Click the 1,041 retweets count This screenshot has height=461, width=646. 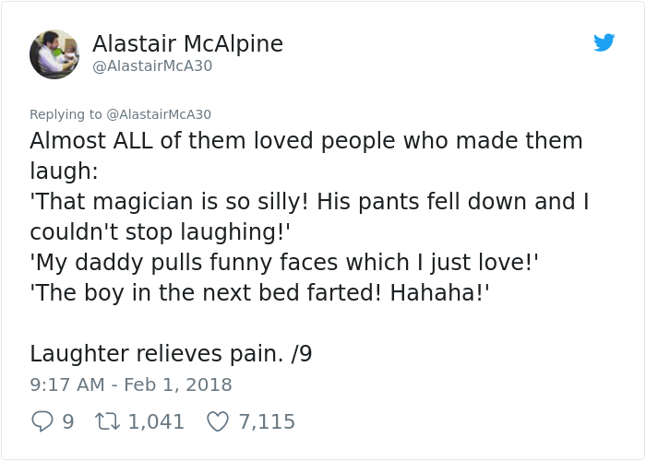pyautogui.click(x=156, y=421)
